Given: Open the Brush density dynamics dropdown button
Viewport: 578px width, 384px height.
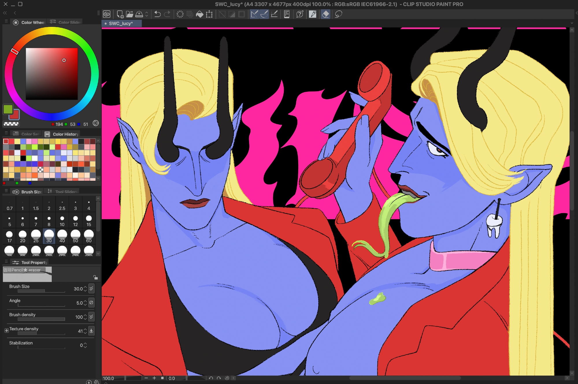Looking at the screenshot, I should point(91,317).
